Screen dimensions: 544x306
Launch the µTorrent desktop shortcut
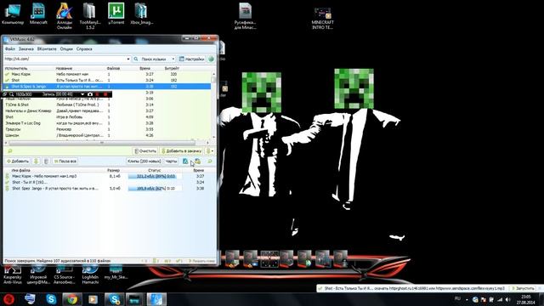tap(116, 14)
